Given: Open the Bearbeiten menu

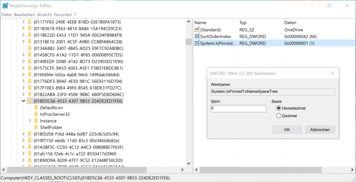Looking at the screenshot, I should [25, 15].
